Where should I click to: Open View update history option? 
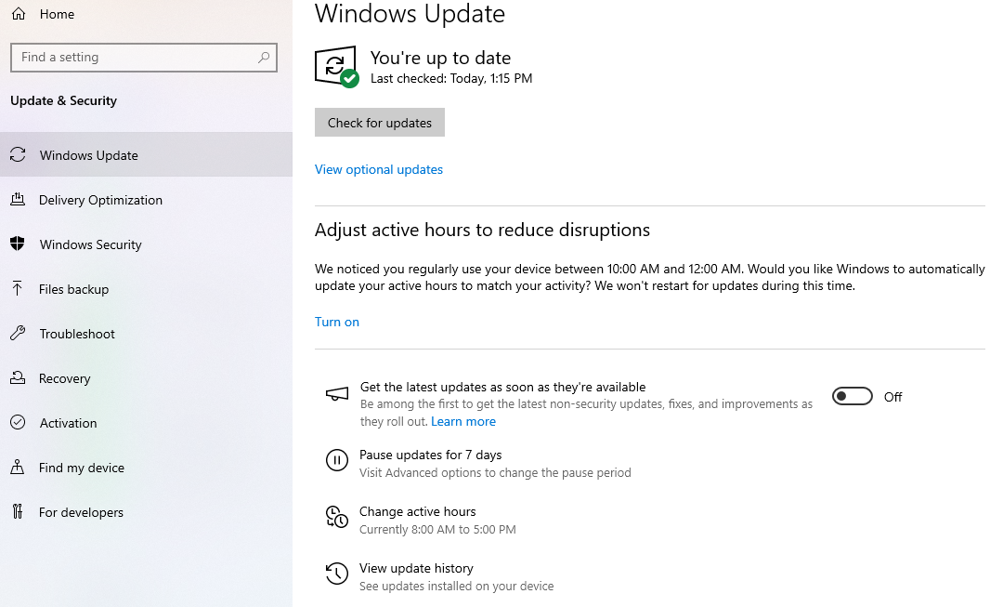click(x=416, y=569)
